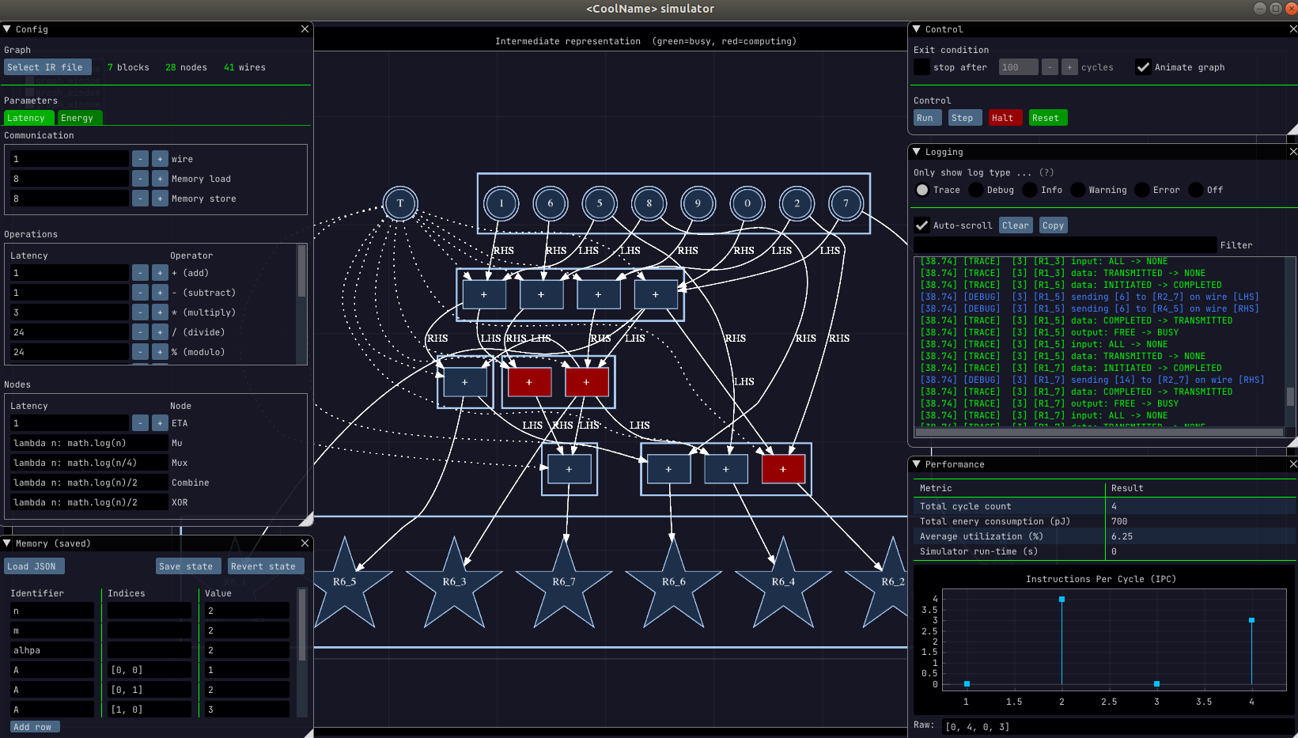Select Info log type
The width and height of the screenshot is (1298, 738).
click(x=1030, y=190)
